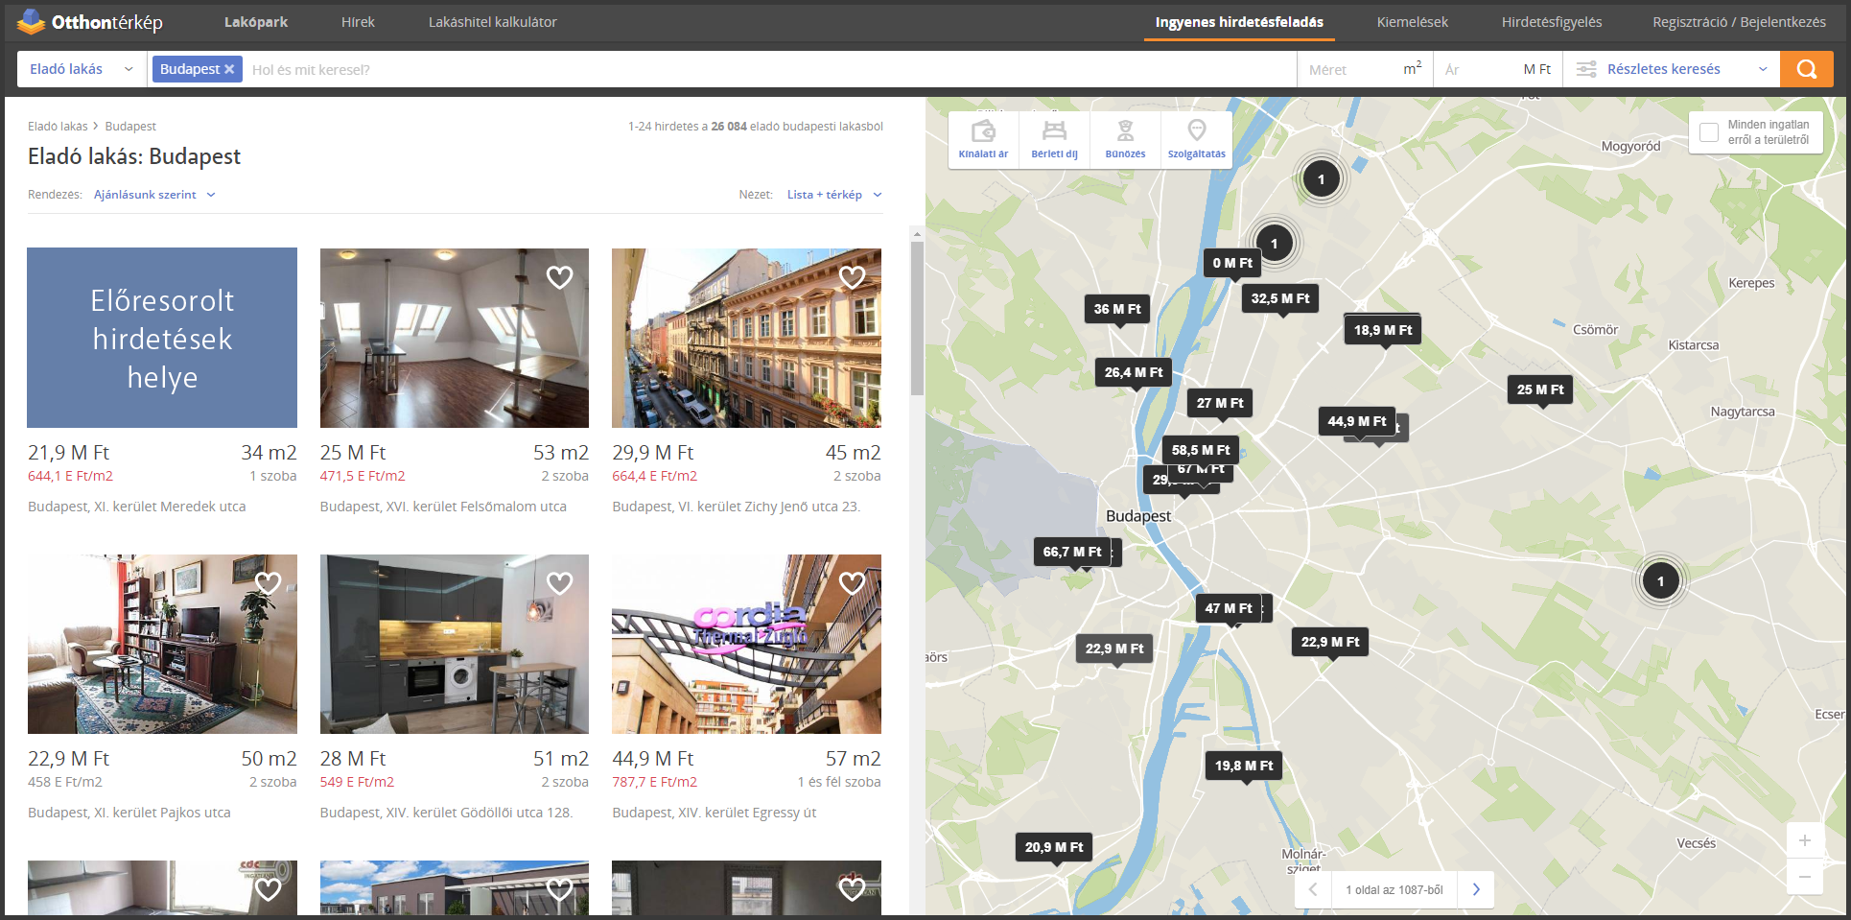This screenshot has height=920, width=1851.
Task: Click the search text input field
Action: point(771,69)
